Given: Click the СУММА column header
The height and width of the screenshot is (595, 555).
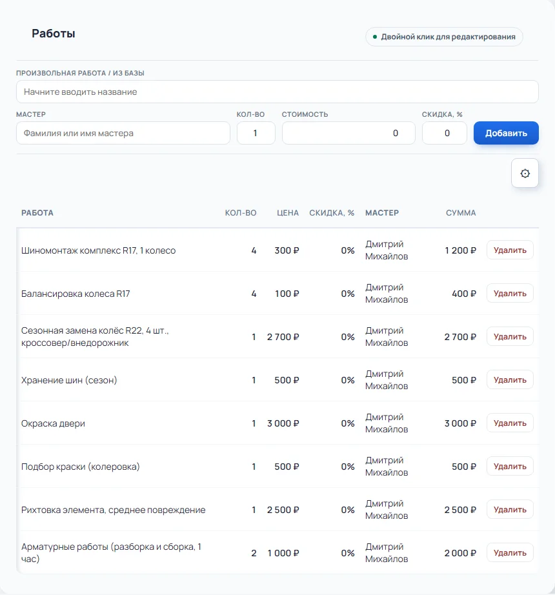Looking at the screenshot, I should coord(461,213).
